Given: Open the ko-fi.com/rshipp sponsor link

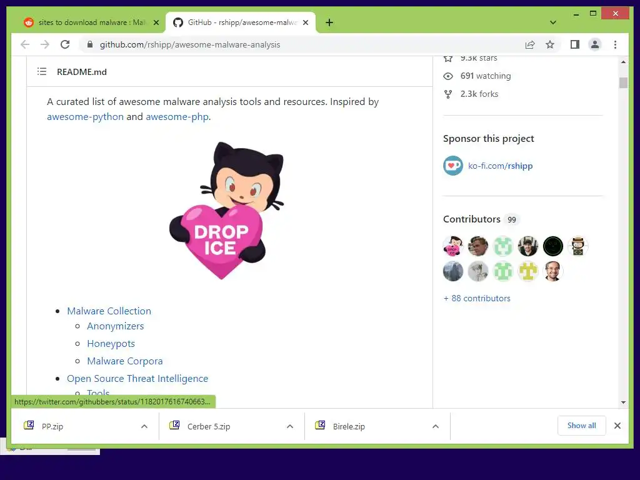Looking at the screenshot, I should click(x=501, y=166).
